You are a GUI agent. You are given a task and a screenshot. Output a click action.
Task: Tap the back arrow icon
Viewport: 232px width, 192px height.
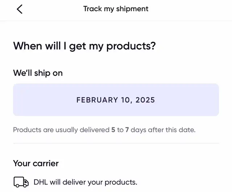(x=20, y=9)
